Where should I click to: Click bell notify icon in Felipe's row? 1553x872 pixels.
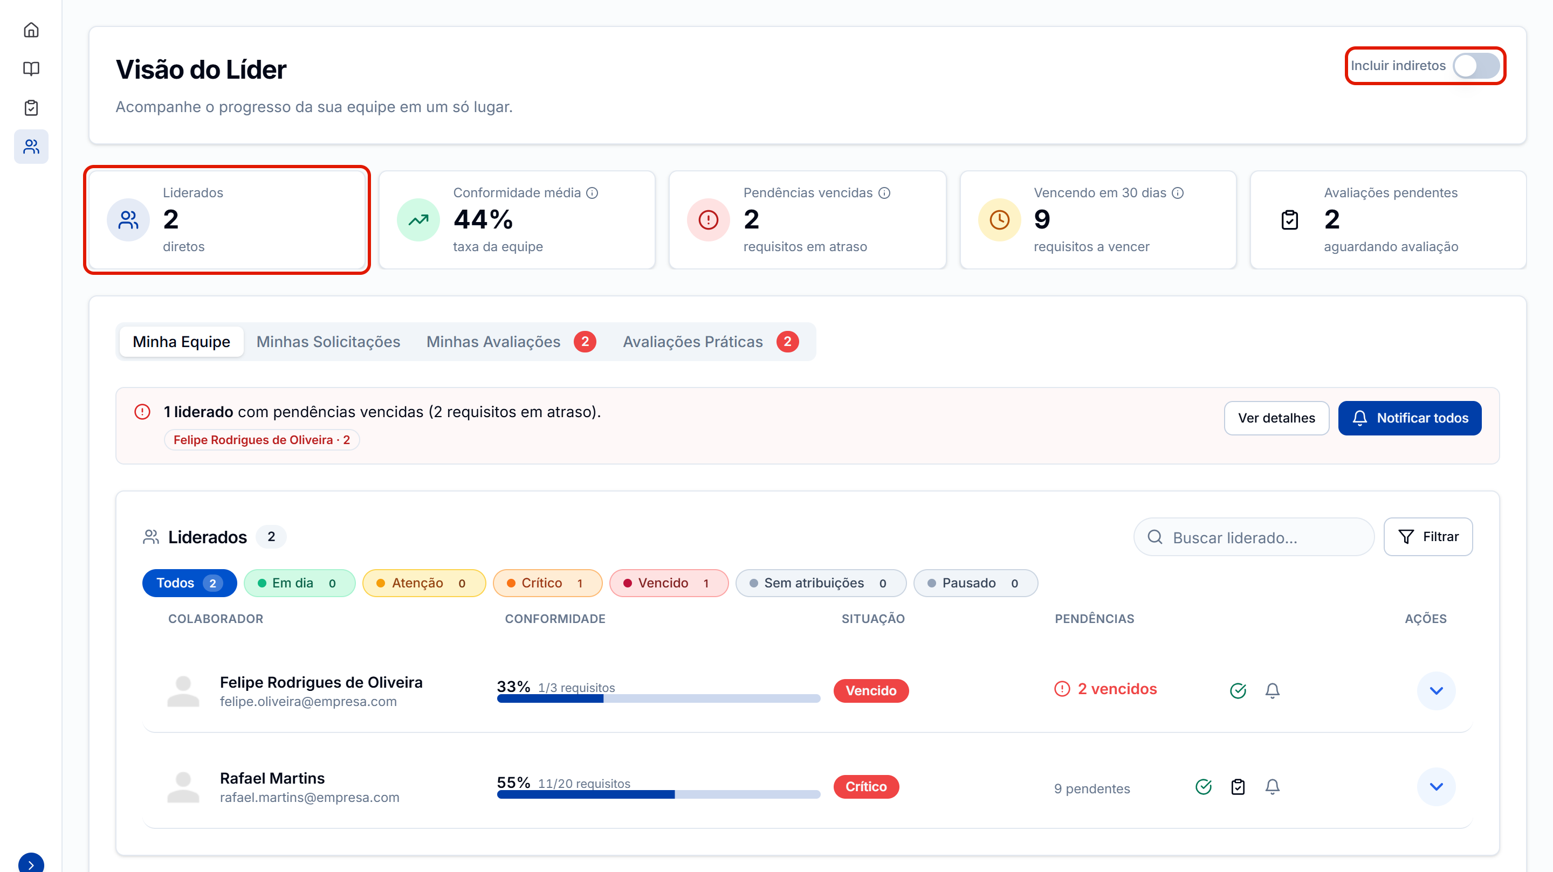coord(1272,690)
